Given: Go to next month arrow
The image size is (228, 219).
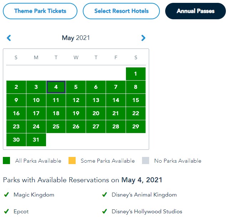Looking at the screenshot, I should coord(143,38).
